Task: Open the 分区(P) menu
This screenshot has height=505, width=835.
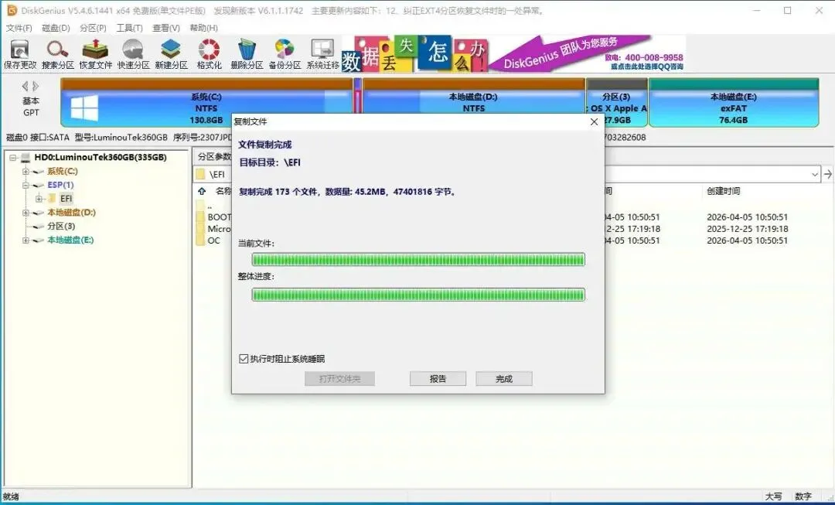Action: pos(93,28)
